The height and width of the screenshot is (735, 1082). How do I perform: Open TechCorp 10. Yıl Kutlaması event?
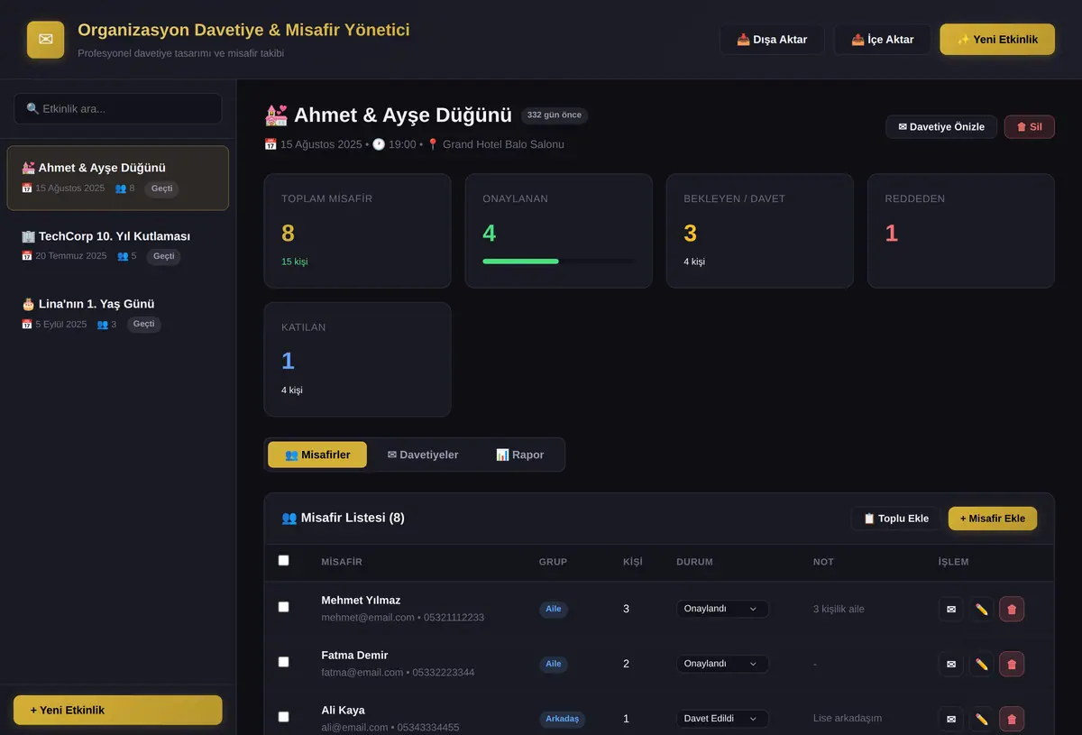tap(118, 246)
